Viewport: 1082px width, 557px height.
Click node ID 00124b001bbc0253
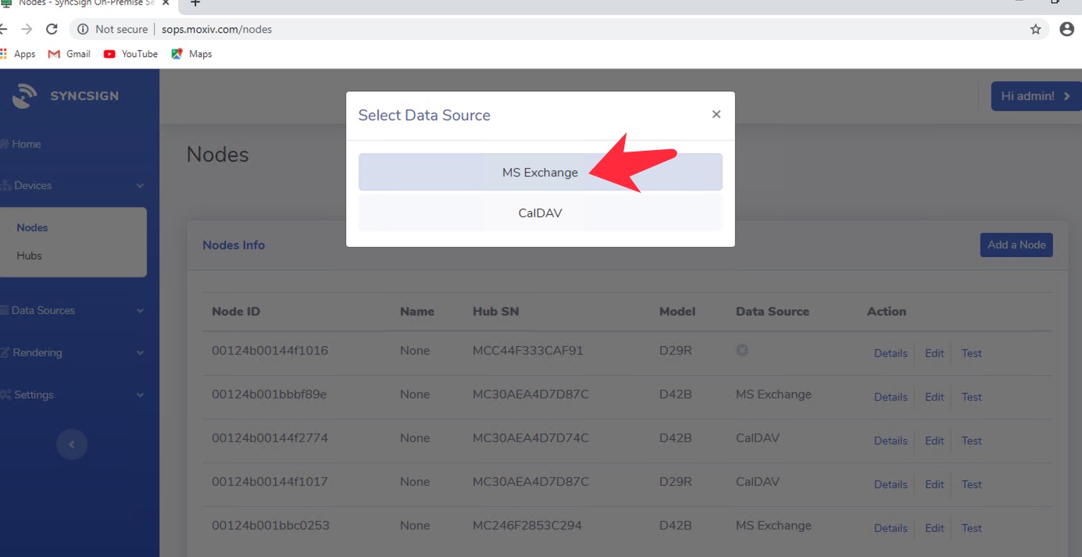click(x=270, y=526)
